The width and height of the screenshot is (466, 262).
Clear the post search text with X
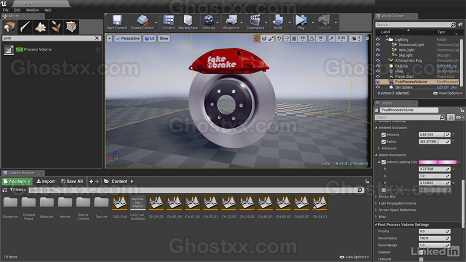click(x=97, y=38)
